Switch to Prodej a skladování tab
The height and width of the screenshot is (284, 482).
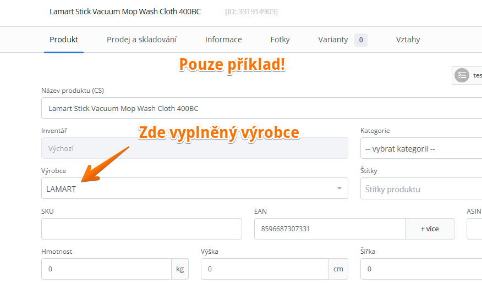pyautogui.click(x=142, y=40)
